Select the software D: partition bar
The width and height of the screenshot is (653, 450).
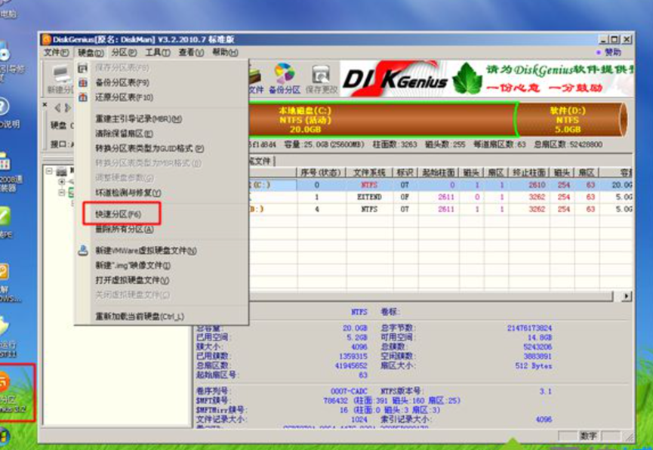tap(568, 119)
